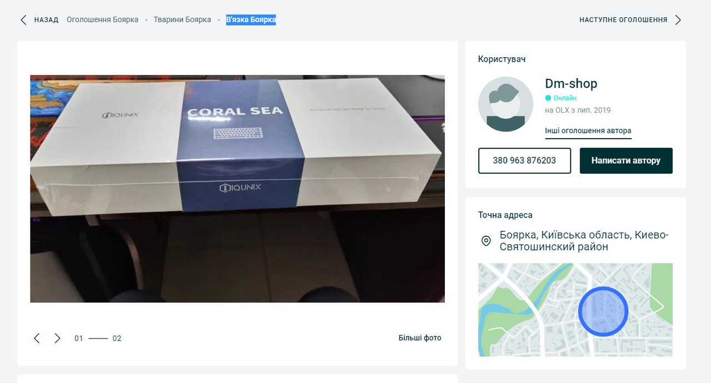This screenshot has height=383, width=711.
Task: Click the location pin icon
Action: coord(486,241)
